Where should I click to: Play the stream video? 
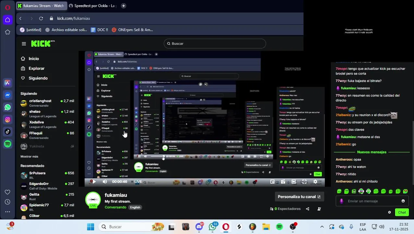[94, 182]
